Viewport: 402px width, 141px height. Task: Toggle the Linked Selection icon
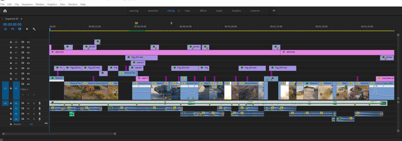pos(20,29)
